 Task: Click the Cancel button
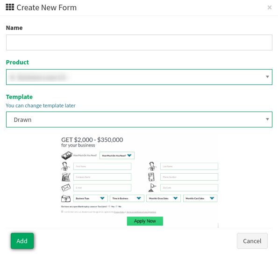click(252, 241)
